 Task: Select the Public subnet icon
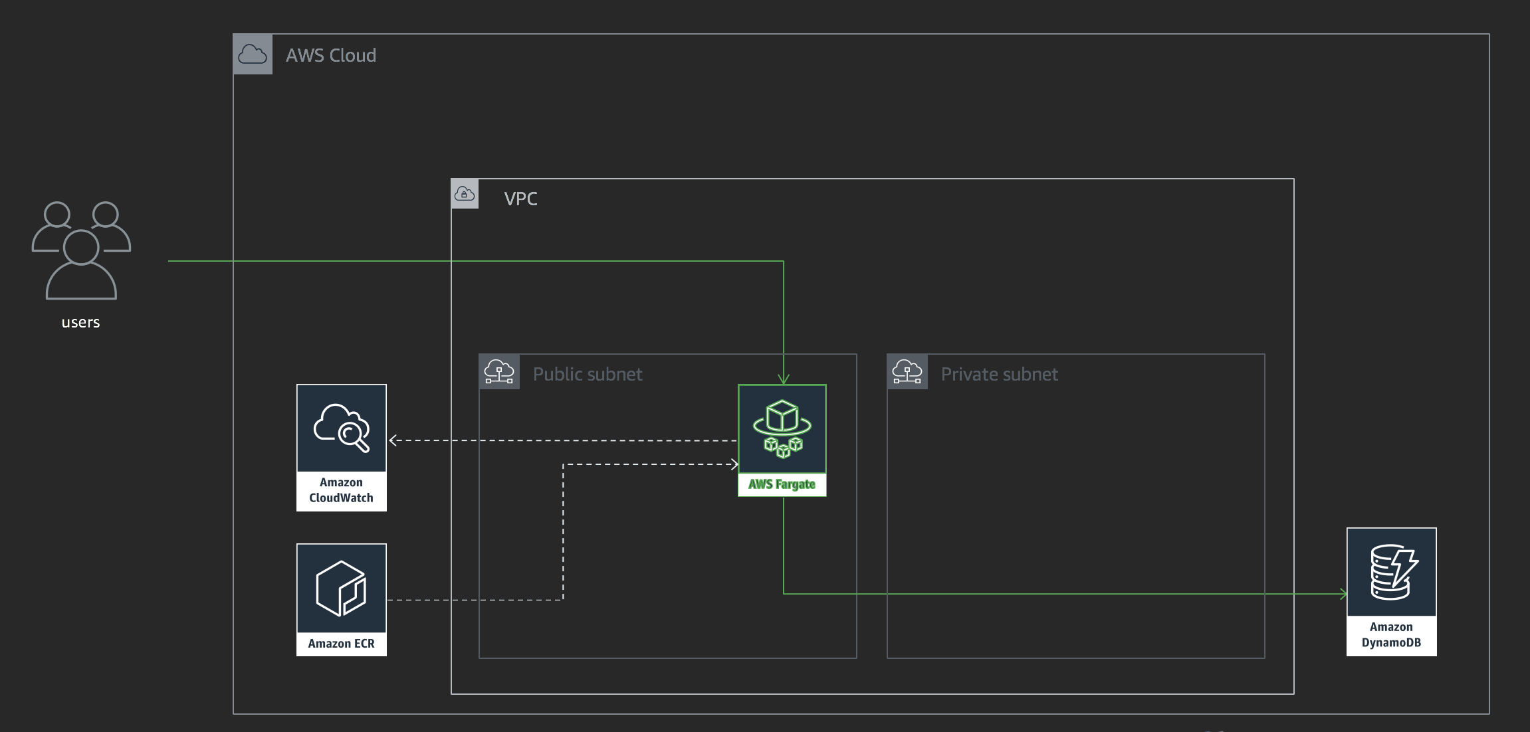point(499,371)
